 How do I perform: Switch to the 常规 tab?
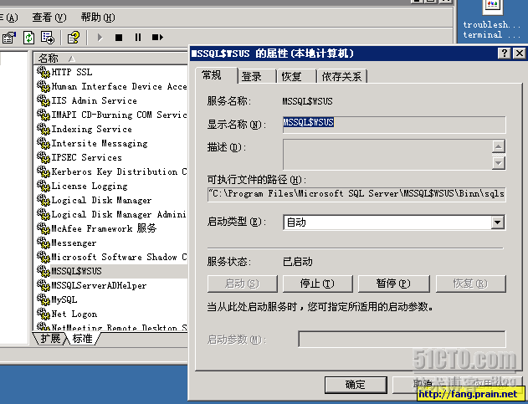(216, 75)
